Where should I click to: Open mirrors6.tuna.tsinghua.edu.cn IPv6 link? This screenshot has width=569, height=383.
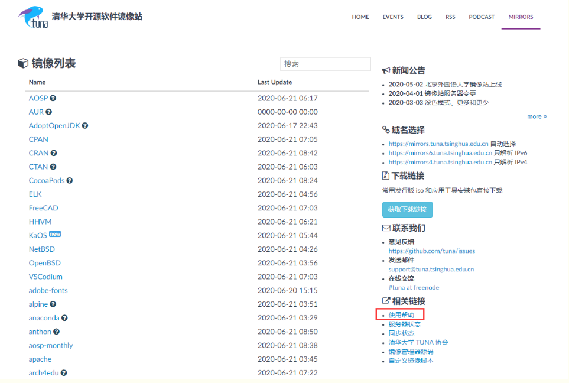440,153
